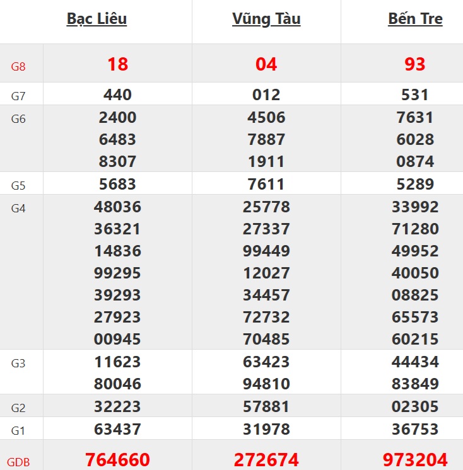463x470 pixels.
Task: Click Vũng Tàu special prize 272674
Action: click(266, 459)
